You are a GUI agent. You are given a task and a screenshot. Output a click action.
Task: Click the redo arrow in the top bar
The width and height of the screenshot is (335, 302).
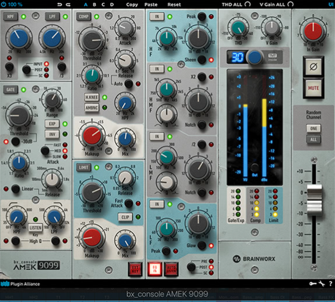[x=68, y=4]
